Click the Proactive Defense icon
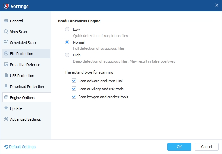This screenshot has width=222, height=154. (6, 65)
